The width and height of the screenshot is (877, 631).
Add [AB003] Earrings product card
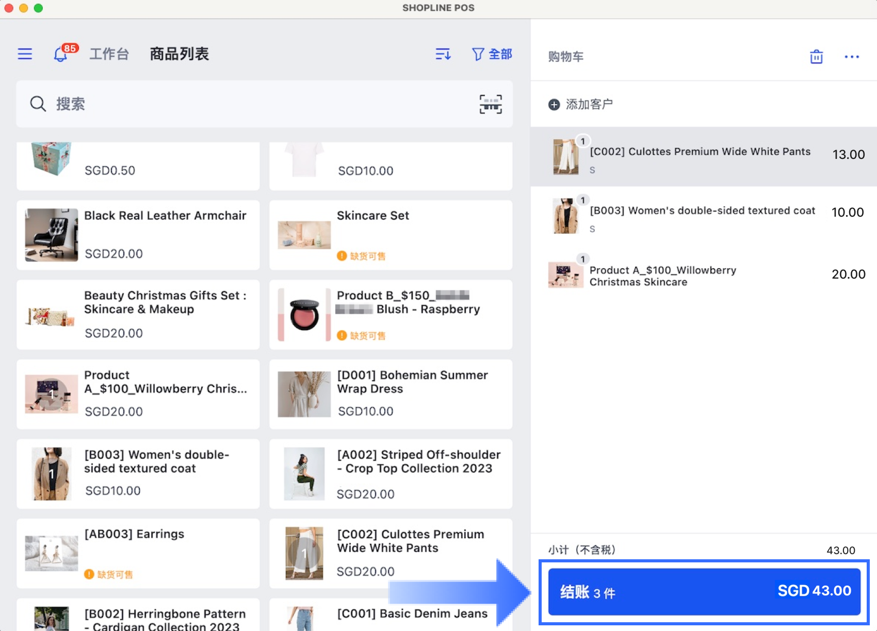138,554
